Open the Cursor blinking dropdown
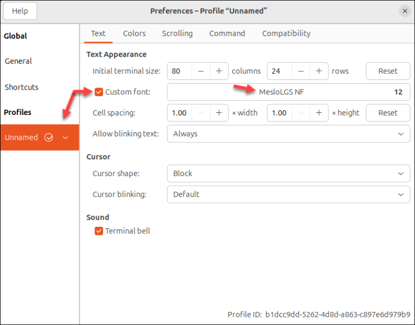 point(288,194)
